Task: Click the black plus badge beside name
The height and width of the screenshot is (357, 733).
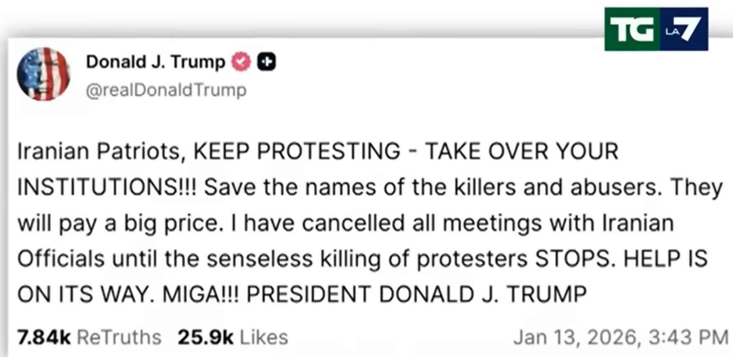Action: pyautogui.click(x=266, y=62)
